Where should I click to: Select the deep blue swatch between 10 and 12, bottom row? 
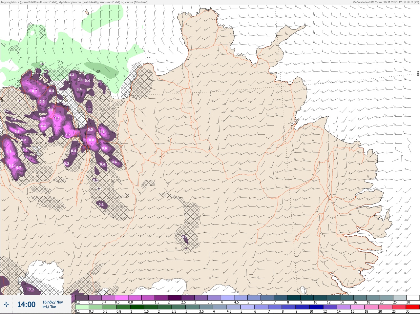pos(316,307)
